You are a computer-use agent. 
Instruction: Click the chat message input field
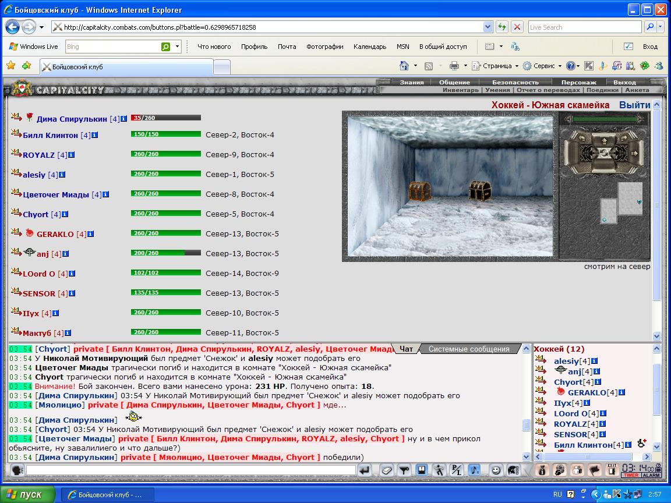pos(191,470)
